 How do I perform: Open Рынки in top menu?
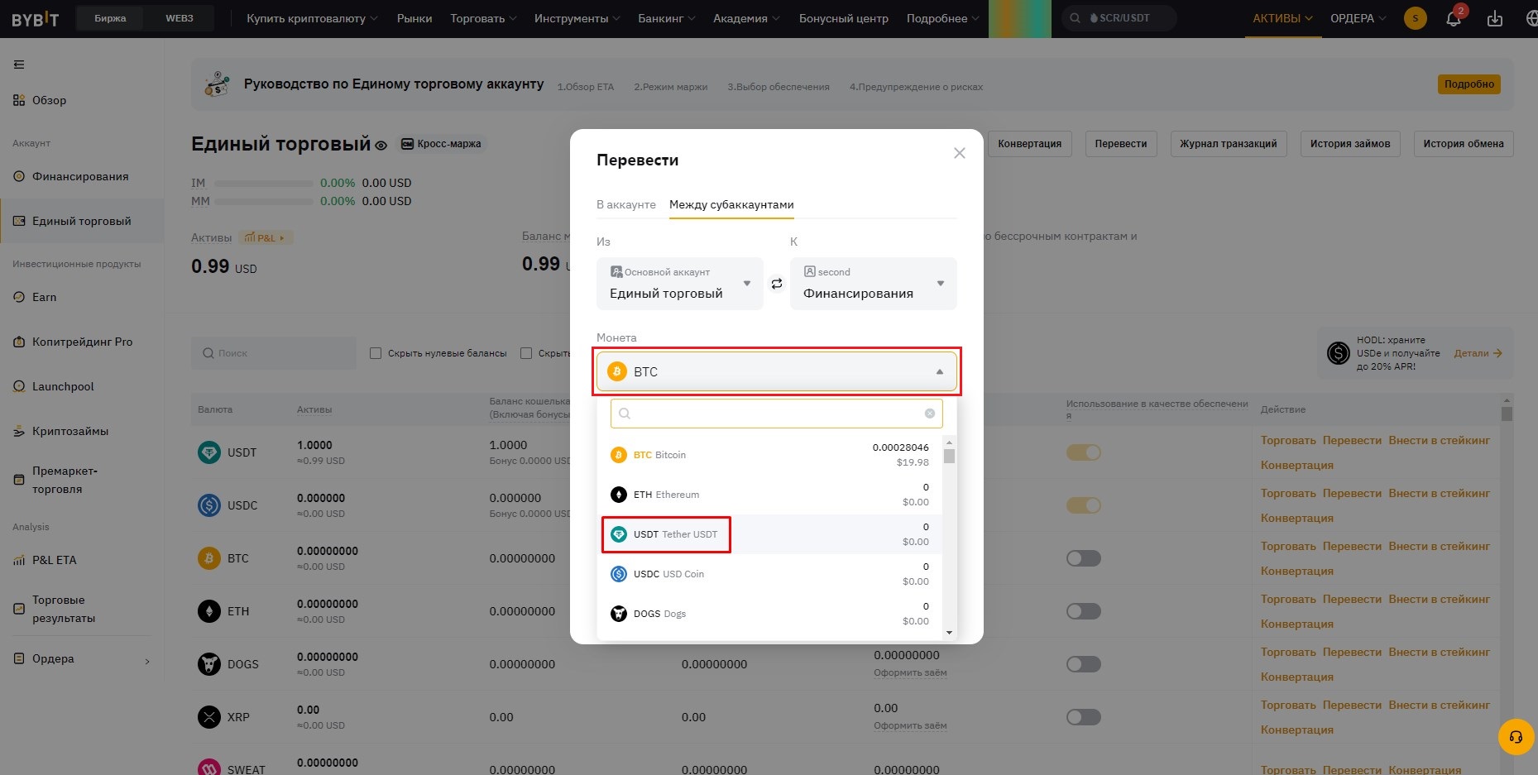pyautogui.click(x=414, y=18)
